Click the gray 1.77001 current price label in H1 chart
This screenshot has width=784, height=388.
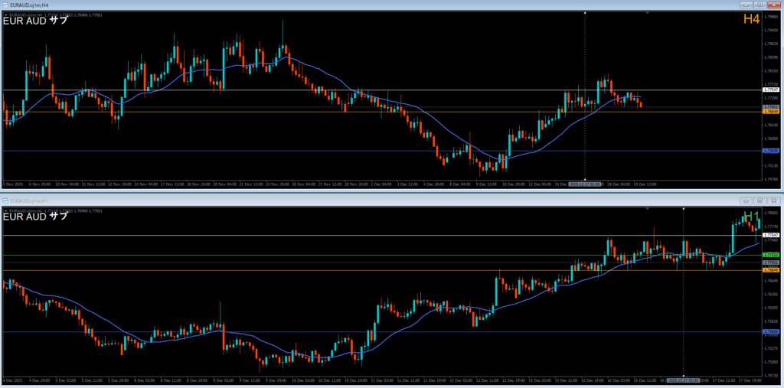point(771,262)
